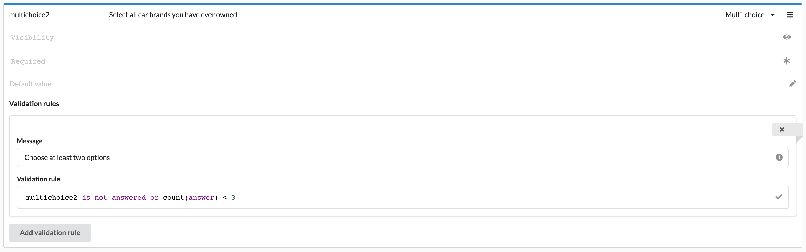
Task: Click the Add validation rule button
Action: 50,233
